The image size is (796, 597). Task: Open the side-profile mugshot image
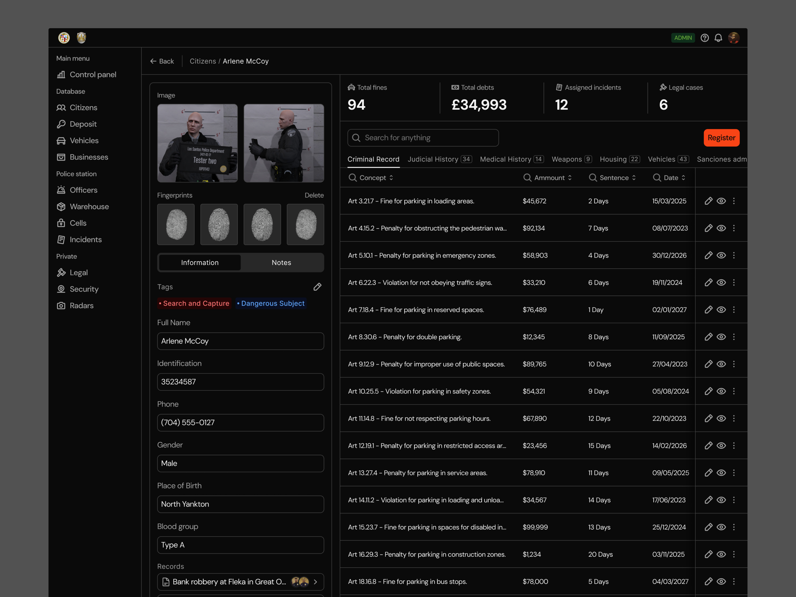(284, 143)
